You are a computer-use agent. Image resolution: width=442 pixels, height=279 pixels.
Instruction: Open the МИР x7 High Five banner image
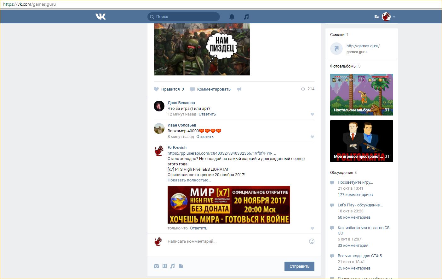coord(229,205)
